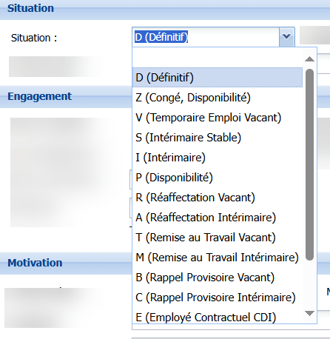Pick T (Remise au Travail Vacant)
This screenshot has width=330, height=339.
click(x=218, y=238)
